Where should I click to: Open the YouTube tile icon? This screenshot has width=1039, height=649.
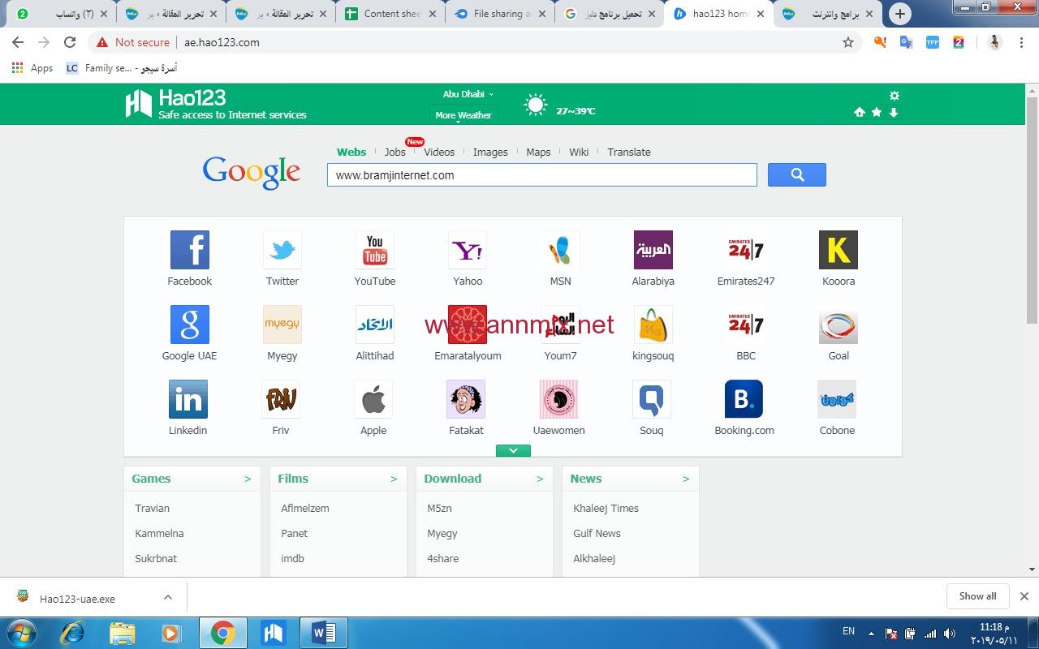coord(375,250)
